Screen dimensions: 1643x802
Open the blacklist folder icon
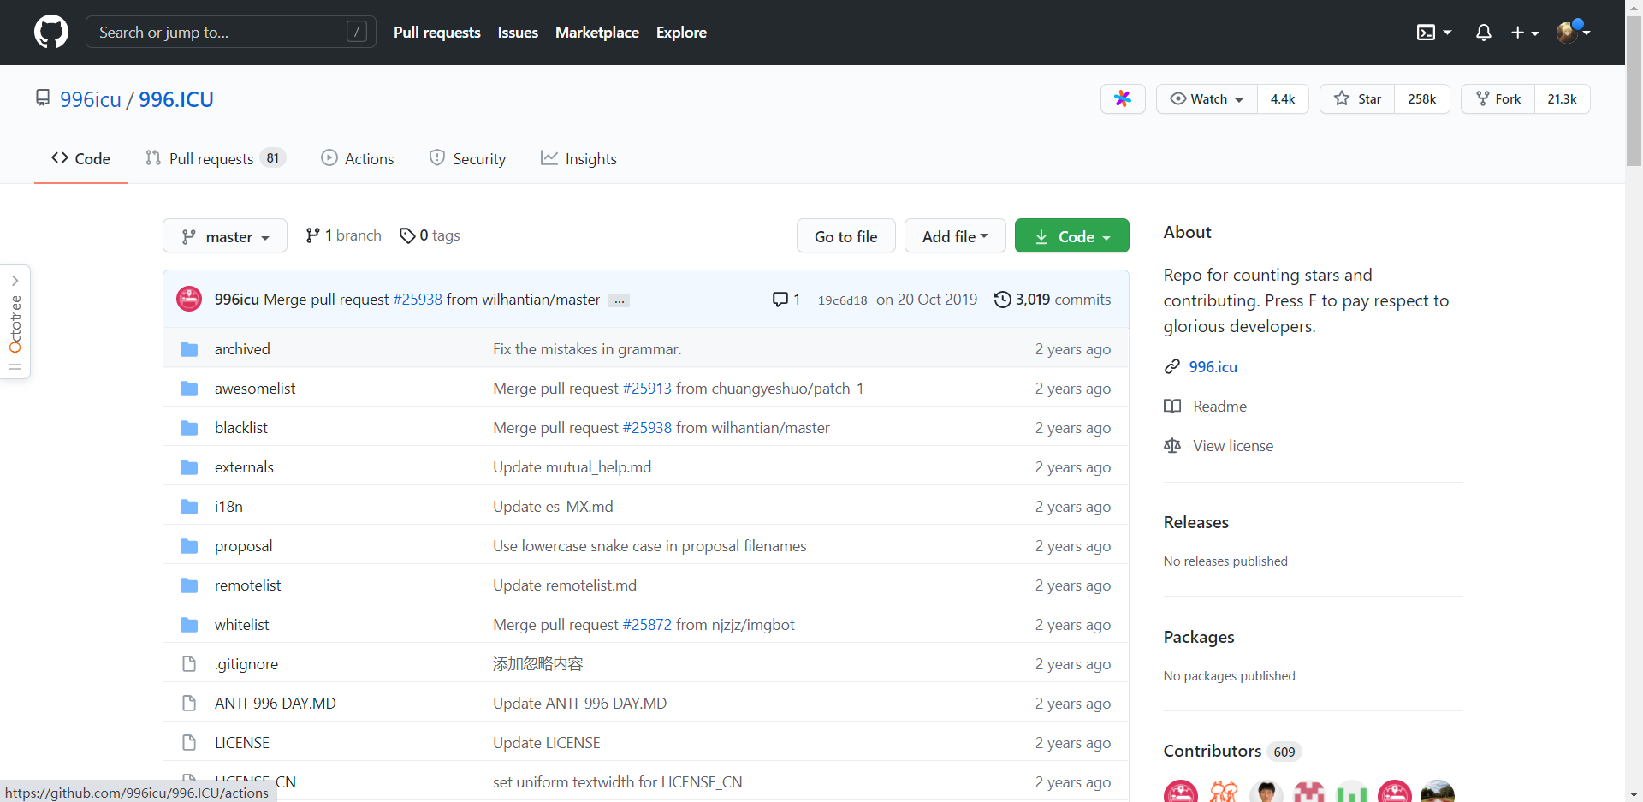pos(189,428)
